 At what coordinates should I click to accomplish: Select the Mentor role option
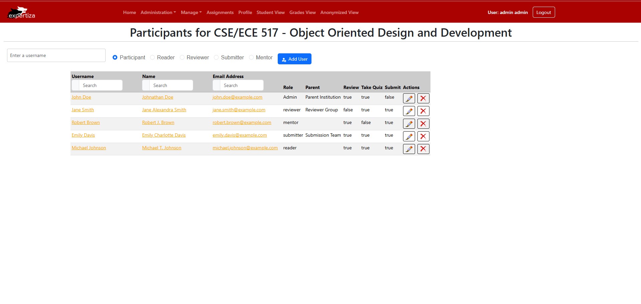251,57
